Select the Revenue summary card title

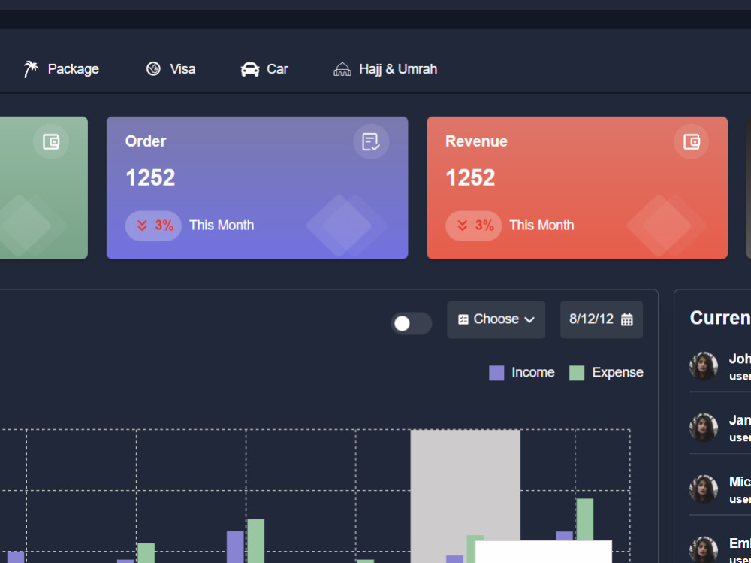pyautogui.click(x=476, y=141)
